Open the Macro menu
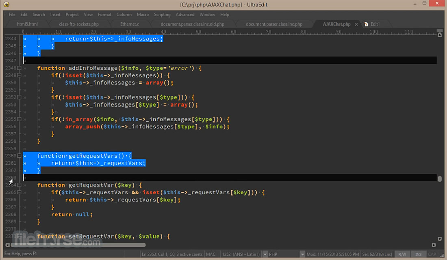This screenshot has height=260, width=447. (x=143, y=15)
